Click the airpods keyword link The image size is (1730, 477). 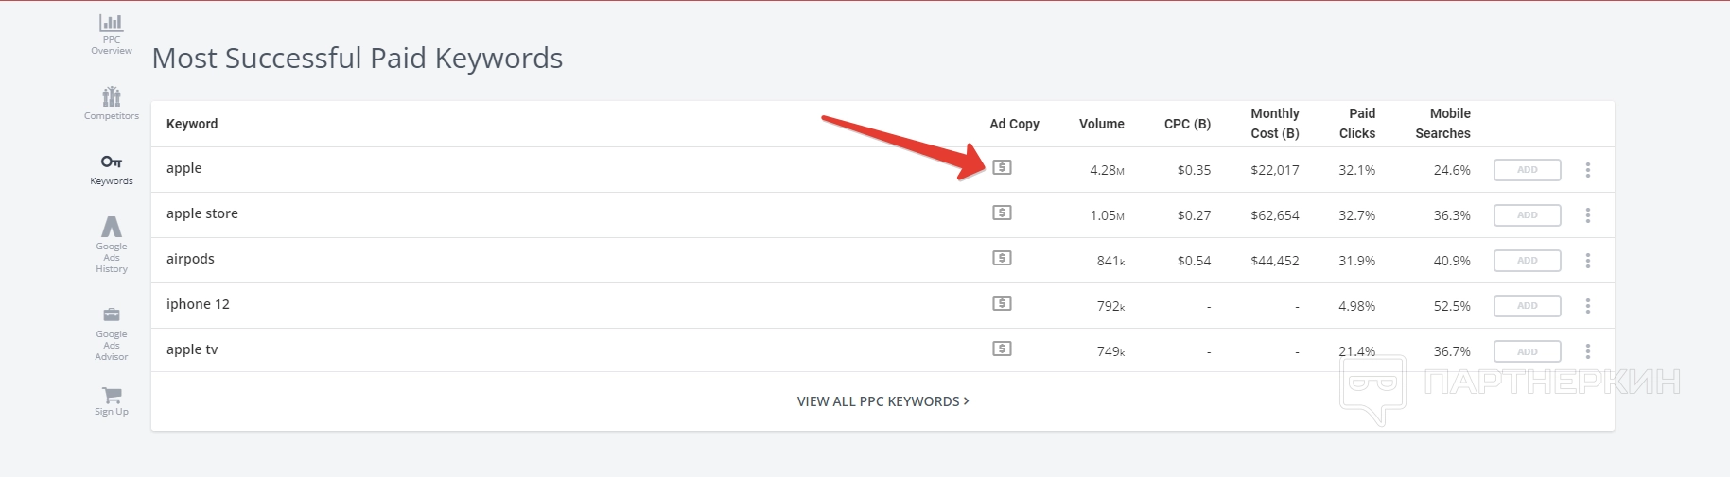190,259
